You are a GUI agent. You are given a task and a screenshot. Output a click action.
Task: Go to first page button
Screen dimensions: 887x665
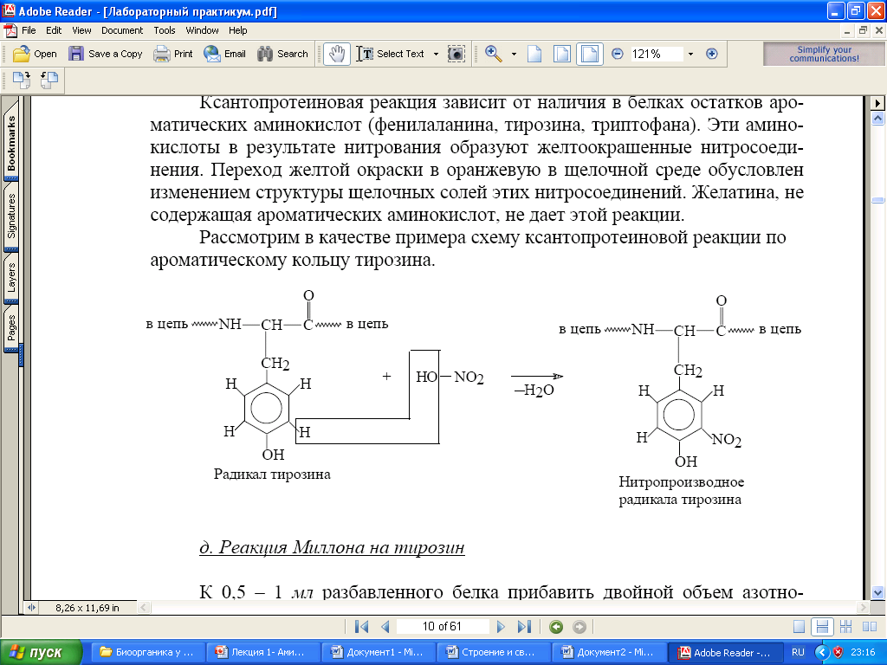[361, 627]
